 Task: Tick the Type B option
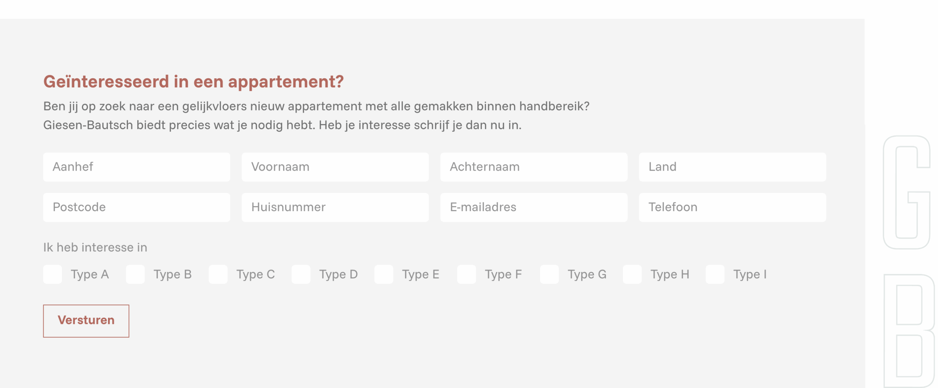click(x=135, y=275)
